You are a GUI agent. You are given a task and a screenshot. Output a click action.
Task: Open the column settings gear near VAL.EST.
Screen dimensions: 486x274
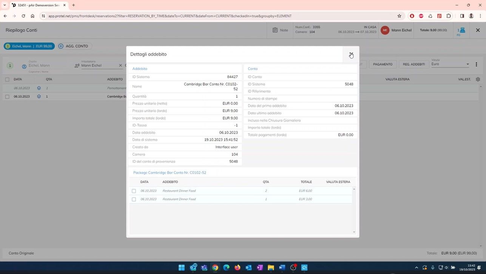click(478, 79)
